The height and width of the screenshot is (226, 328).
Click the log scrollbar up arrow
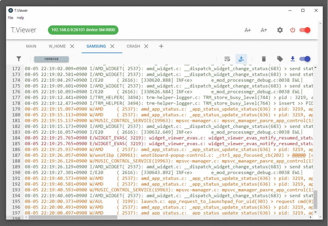316,67
